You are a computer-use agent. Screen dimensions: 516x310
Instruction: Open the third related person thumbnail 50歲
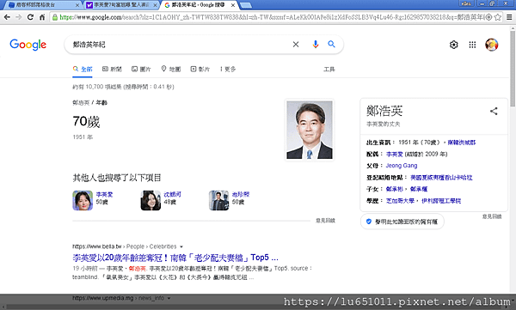click(218, 200)
